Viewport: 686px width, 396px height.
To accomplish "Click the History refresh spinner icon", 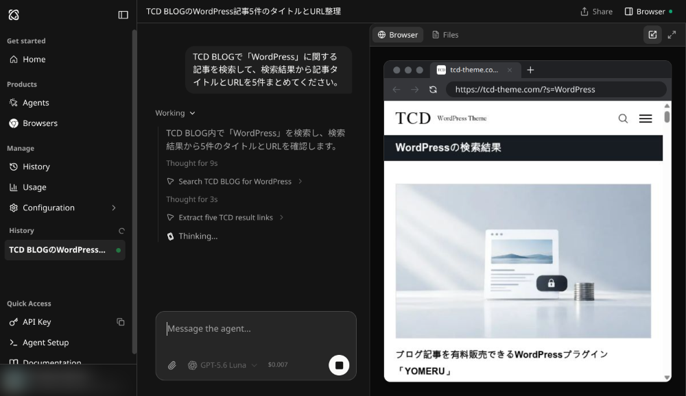I will click(121, 231).
